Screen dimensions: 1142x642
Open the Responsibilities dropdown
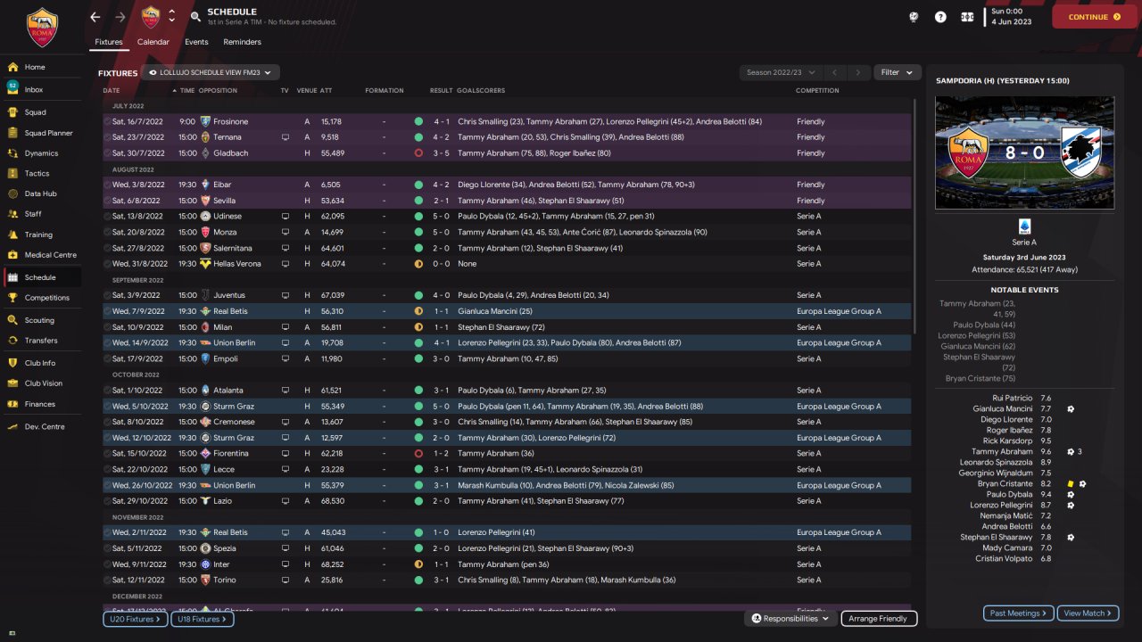tap(790, 619)
